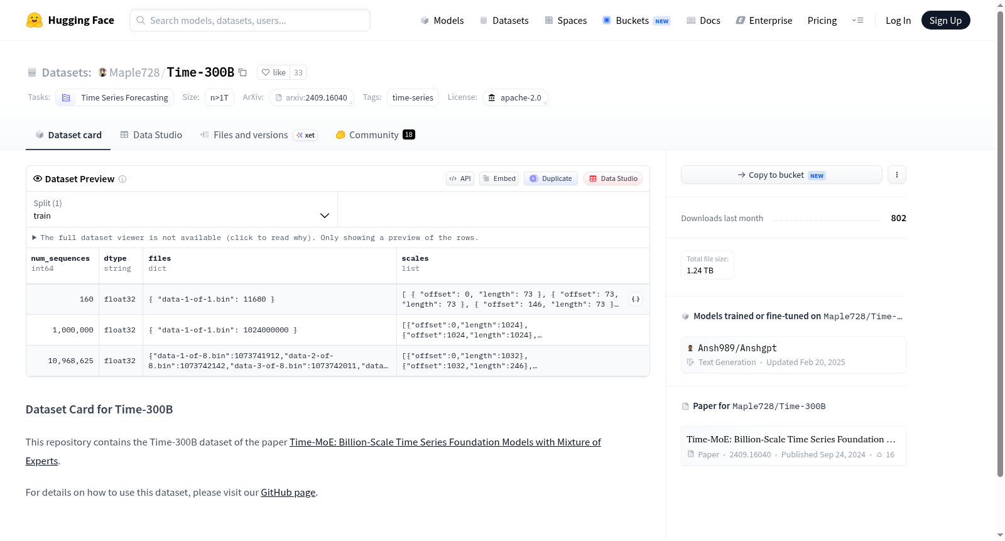Click the Copy to bucket button
1005x541 pixels.
tap(781, 175)
